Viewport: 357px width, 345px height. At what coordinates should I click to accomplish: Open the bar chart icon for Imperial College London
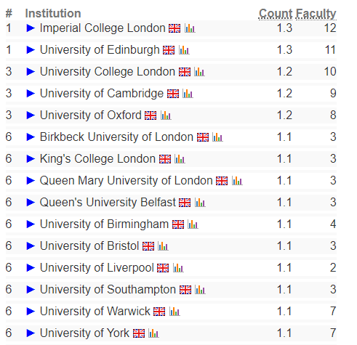(x=190, y=28)
